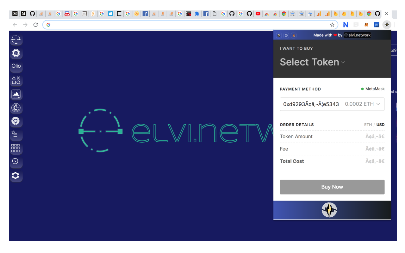Click the second small icon in popup header
405x253 pixels.
tap(286, 35)
